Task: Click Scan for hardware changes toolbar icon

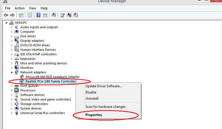Action: (54, 15)
